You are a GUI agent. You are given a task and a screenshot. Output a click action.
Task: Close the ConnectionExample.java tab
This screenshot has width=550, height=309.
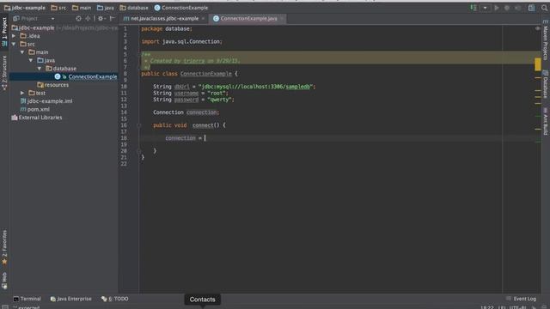pos(282,18)
